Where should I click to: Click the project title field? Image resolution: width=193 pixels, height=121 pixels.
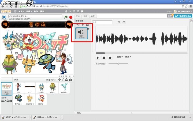[35, 16]
